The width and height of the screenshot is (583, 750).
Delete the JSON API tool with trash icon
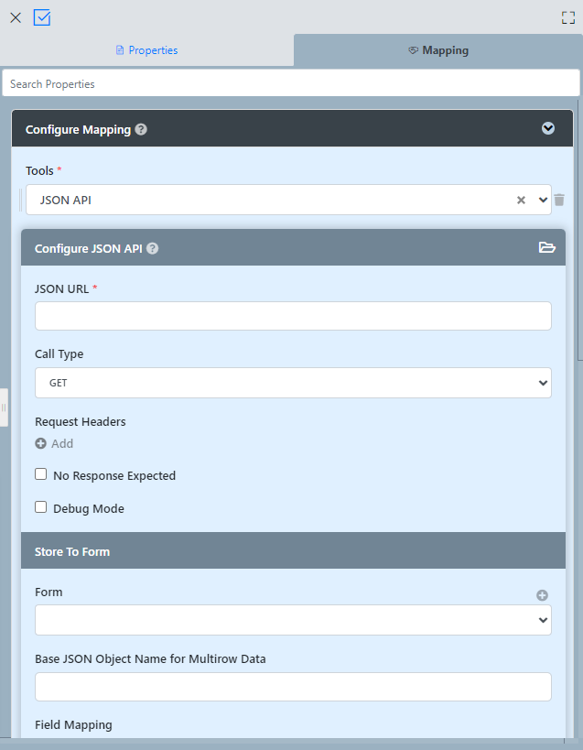(559, 200)
